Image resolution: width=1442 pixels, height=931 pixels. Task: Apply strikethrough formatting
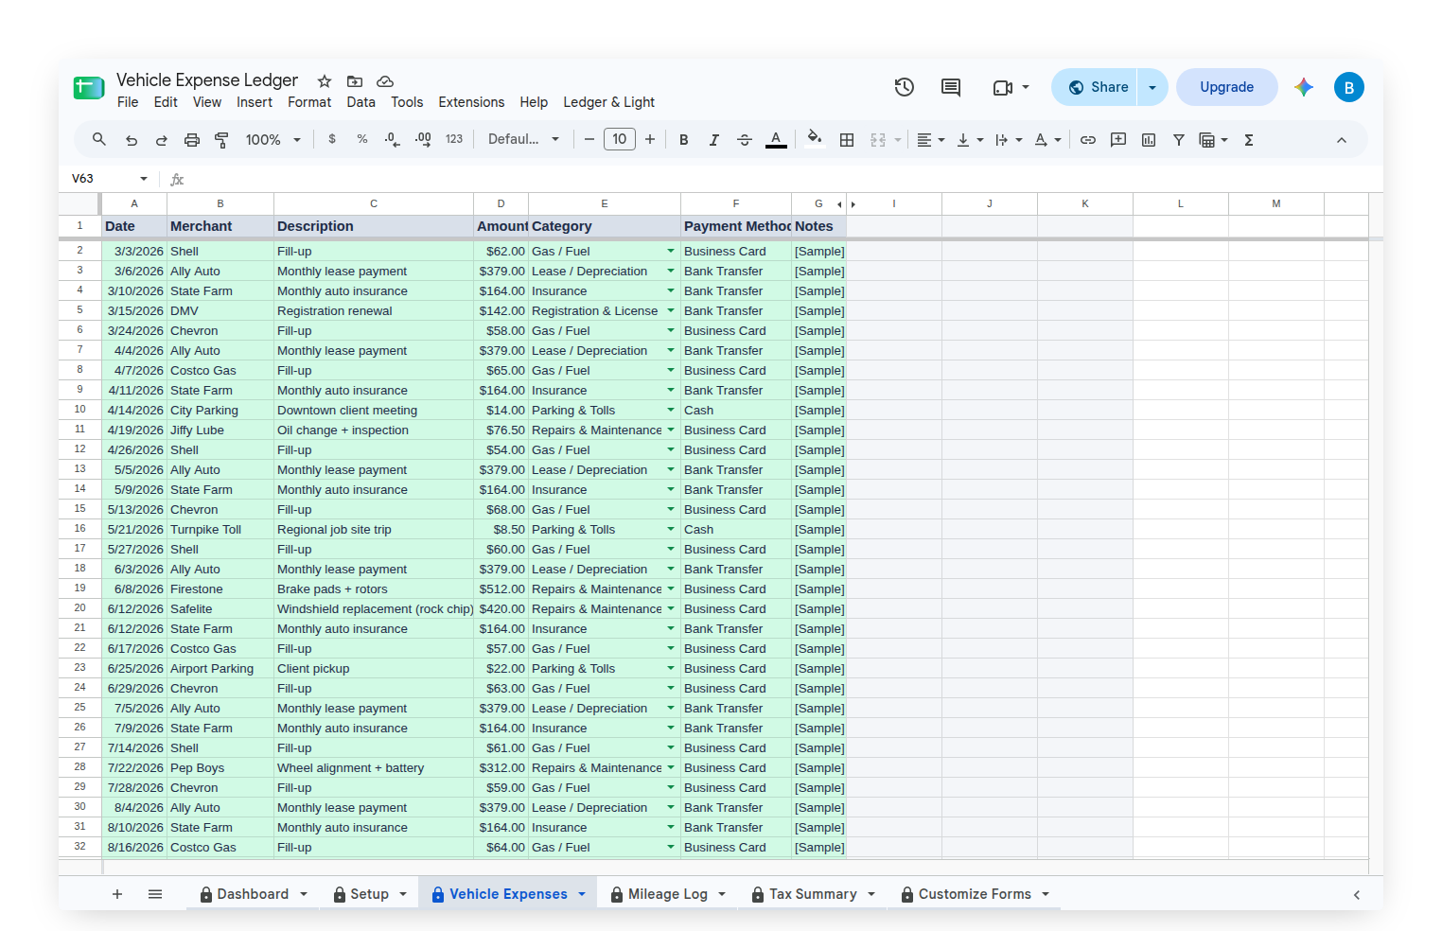pyautogui.click(x=745, y=140)
